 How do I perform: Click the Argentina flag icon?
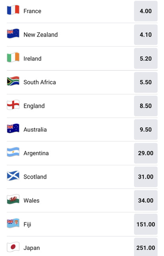coord(13,152)
